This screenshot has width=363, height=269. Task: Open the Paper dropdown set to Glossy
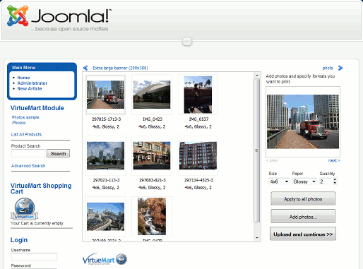[304, 181]
